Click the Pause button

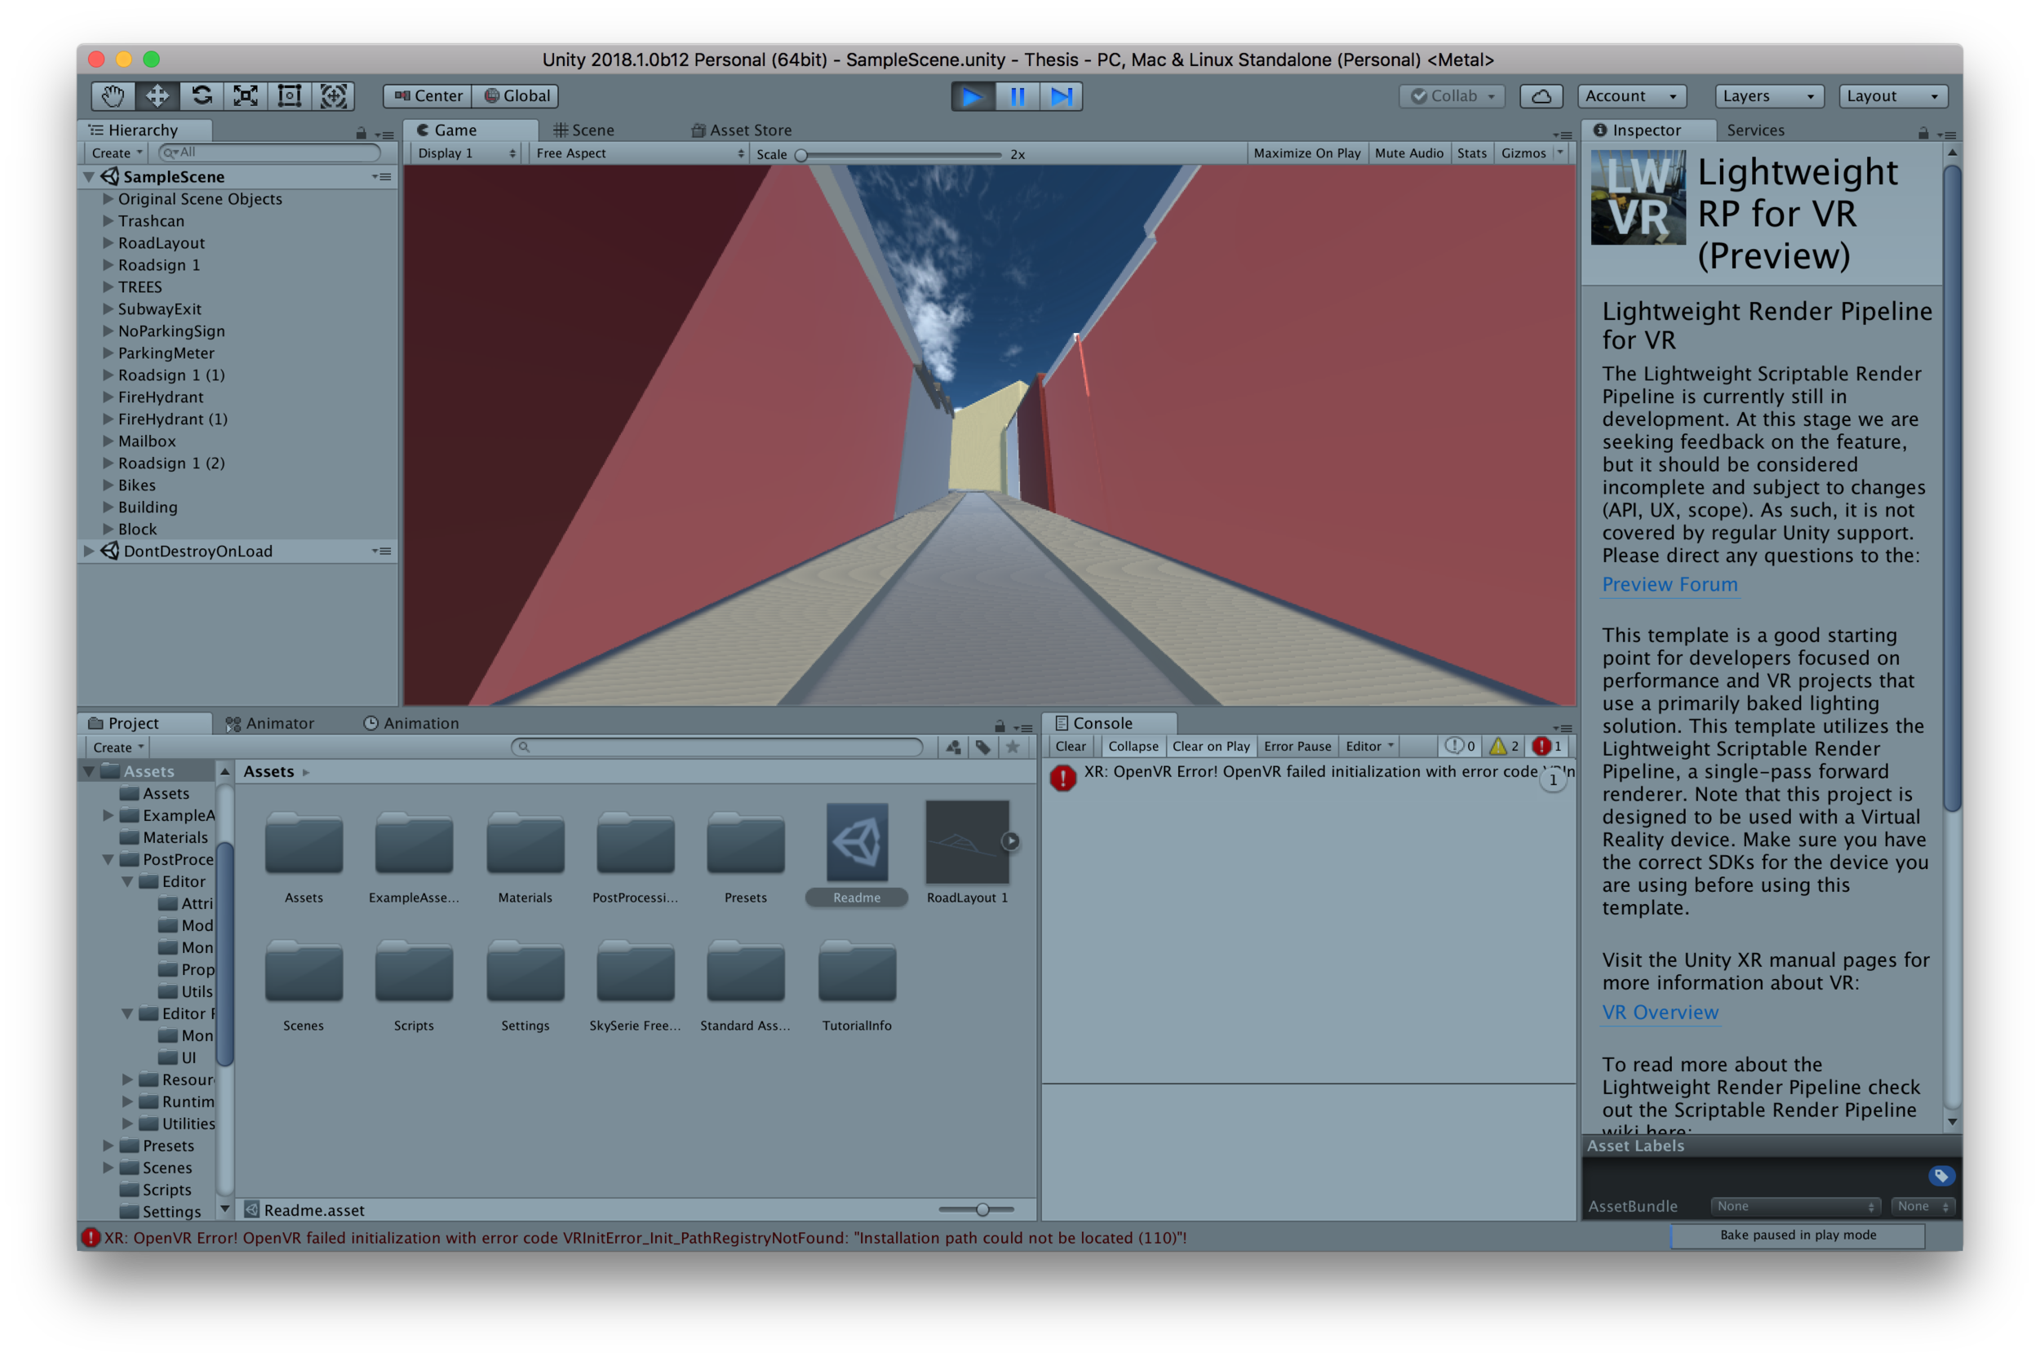(1017, 95)
